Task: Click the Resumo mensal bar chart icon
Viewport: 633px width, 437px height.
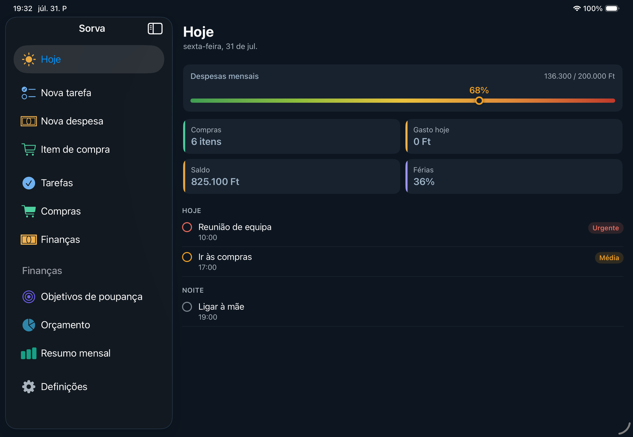Action: click(x=28, y=353)
